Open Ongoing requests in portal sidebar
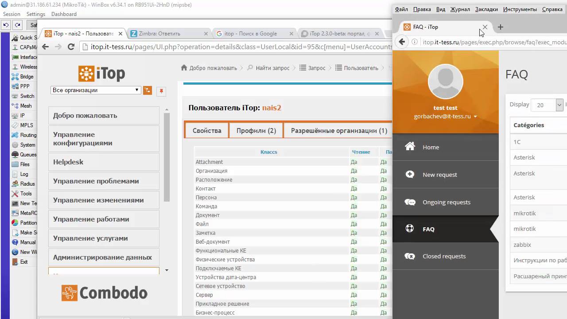The image size is (567, 319). click(x=446, y=202)
